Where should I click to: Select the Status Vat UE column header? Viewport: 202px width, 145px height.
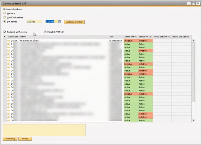[x=145, y=37]
